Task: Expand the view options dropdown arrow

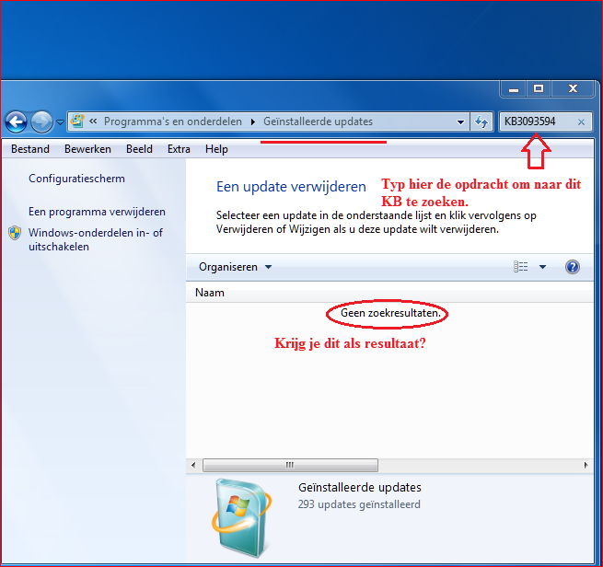Action: tap(542, 267)
